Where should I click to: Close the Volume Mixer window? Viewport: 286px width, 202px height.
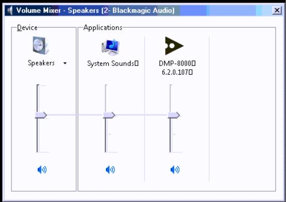tap(277, 10)
